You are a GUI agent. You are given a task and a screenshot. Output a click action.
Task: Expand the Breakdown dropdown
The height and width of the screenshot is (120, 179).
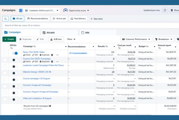[163, 39]
